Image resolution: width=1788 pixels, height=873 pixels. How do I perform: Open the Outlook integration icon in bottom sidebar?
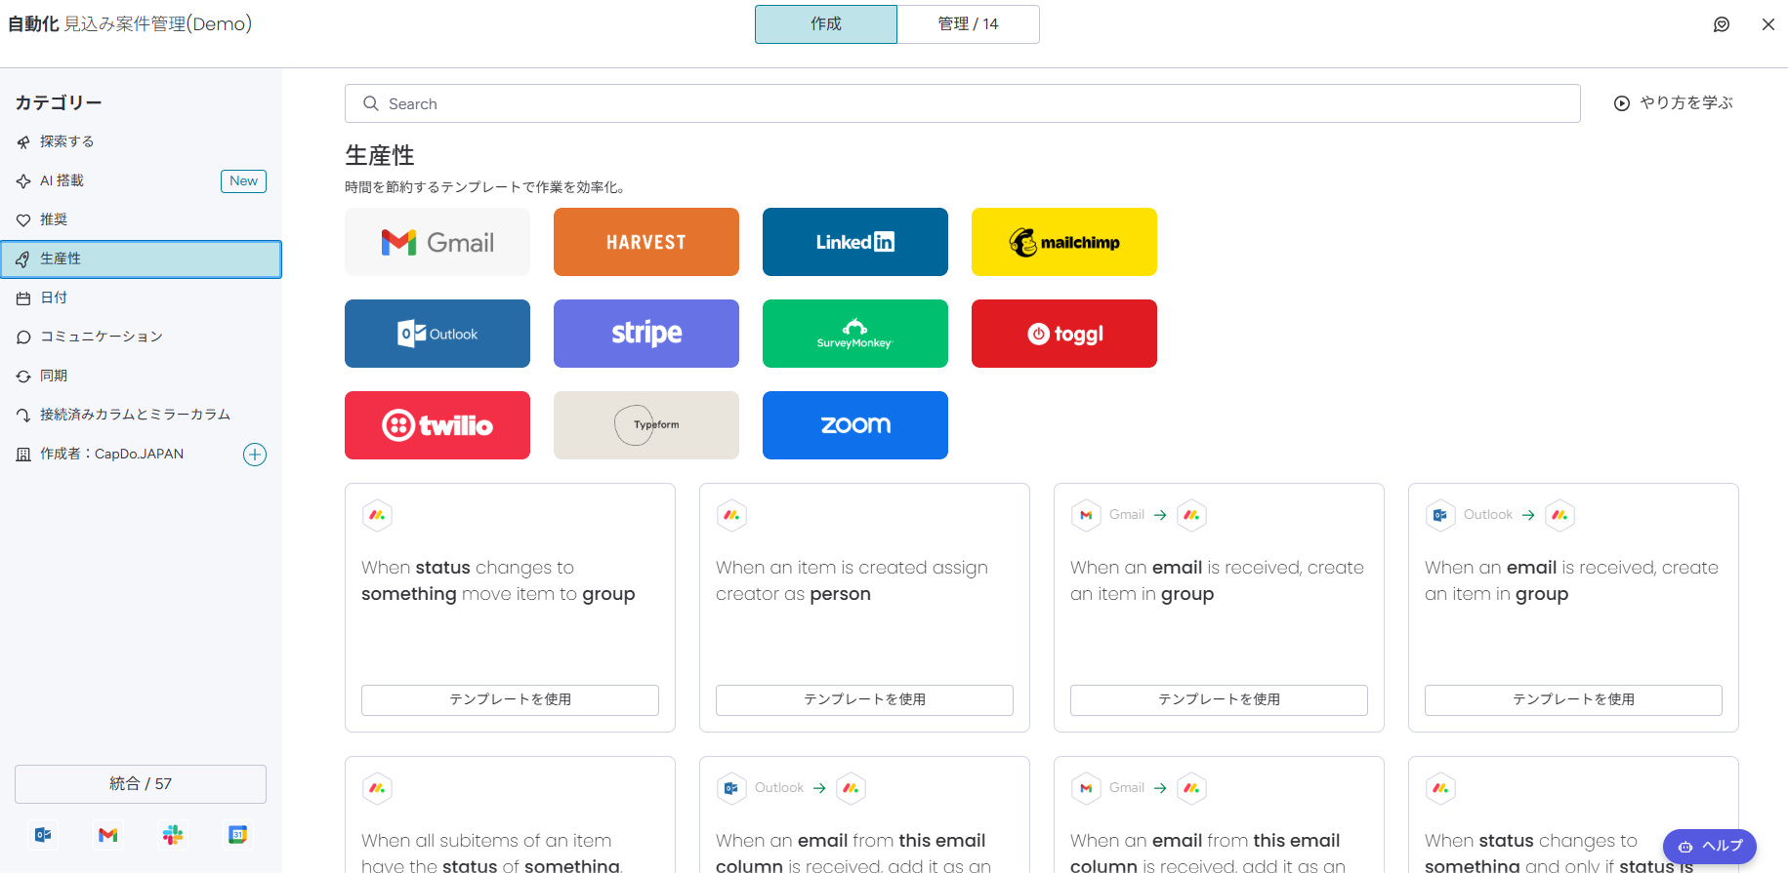pos(43,835)
